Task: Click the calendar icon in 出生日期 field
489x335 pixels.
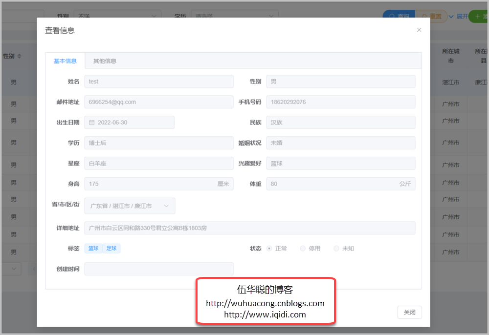Action: [x=92, y=123]
